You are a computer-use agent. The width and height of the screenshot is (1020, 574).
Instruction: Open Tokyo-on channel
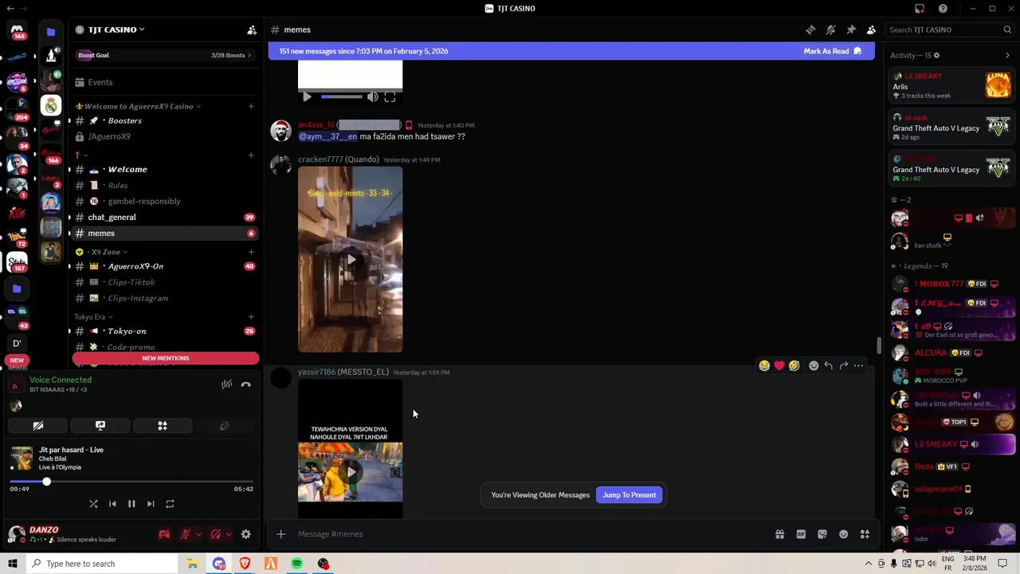point(163,331)
